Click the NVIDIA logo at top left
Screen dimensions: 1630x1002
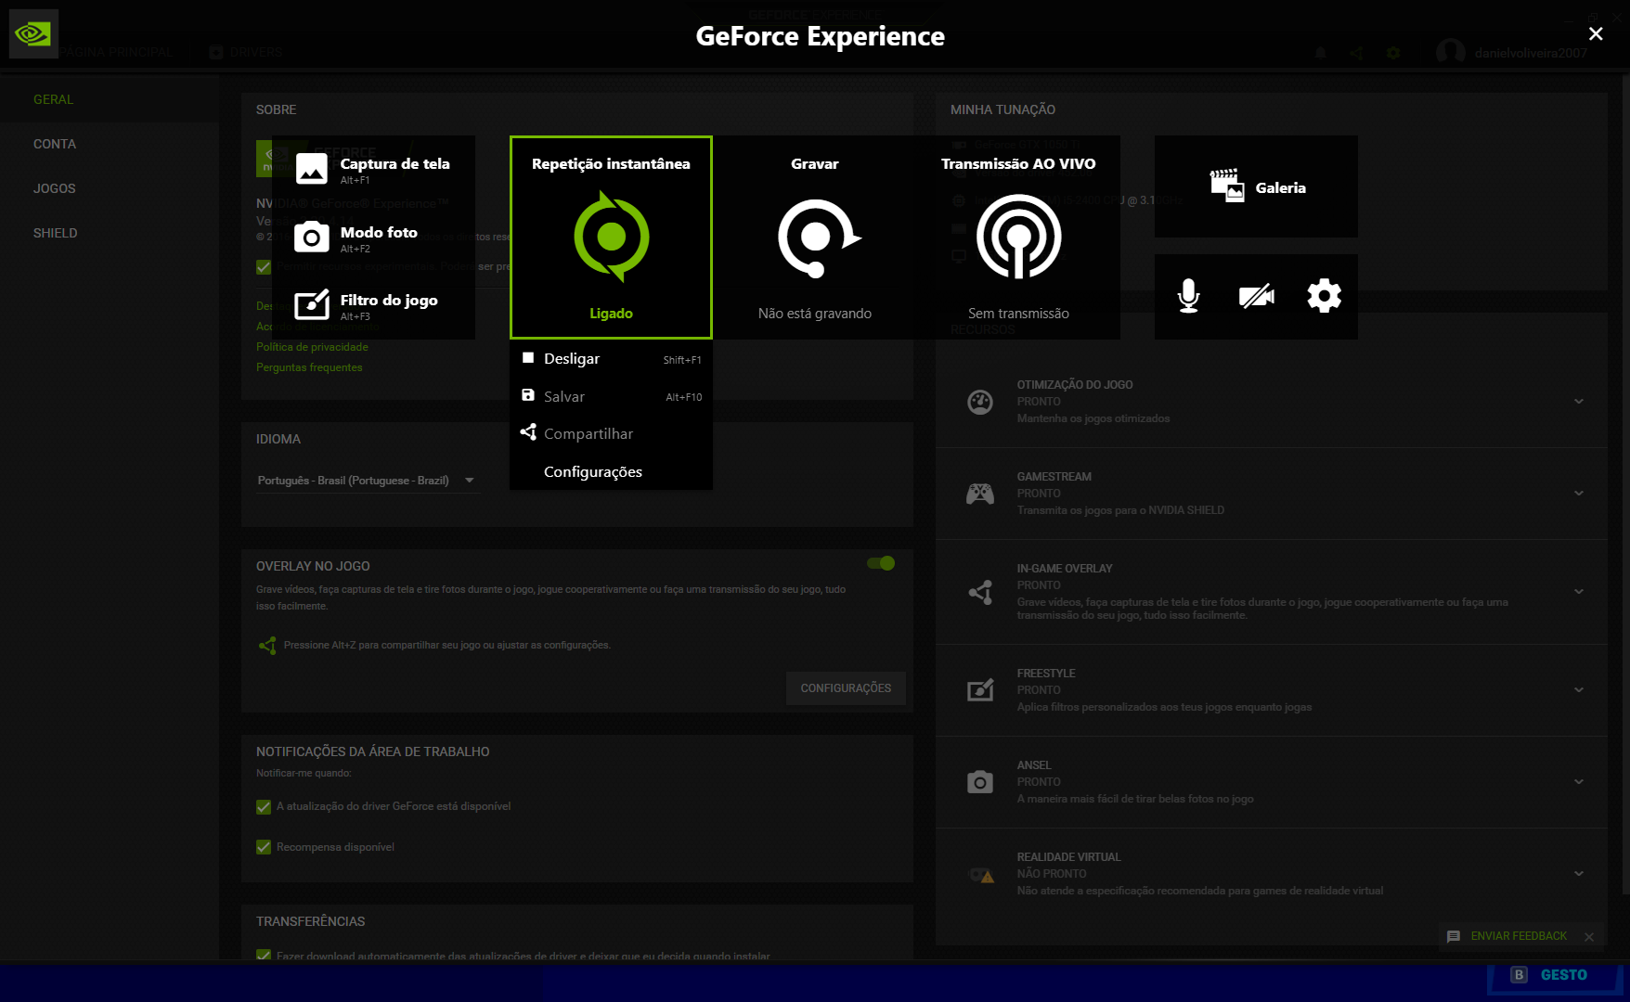pos(33,34)
